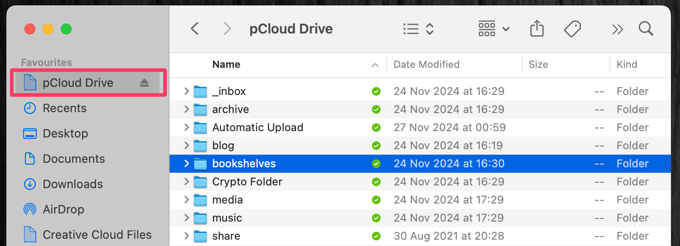This screenshot has width=680, height=246.
Task: Click the Share toolbar icon
Action: pyautogui.click(x=537, y=29)
